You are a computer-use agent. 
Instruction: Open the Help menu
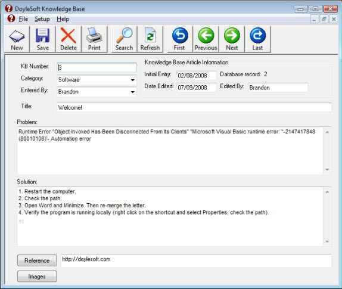[x=63, y=19]
